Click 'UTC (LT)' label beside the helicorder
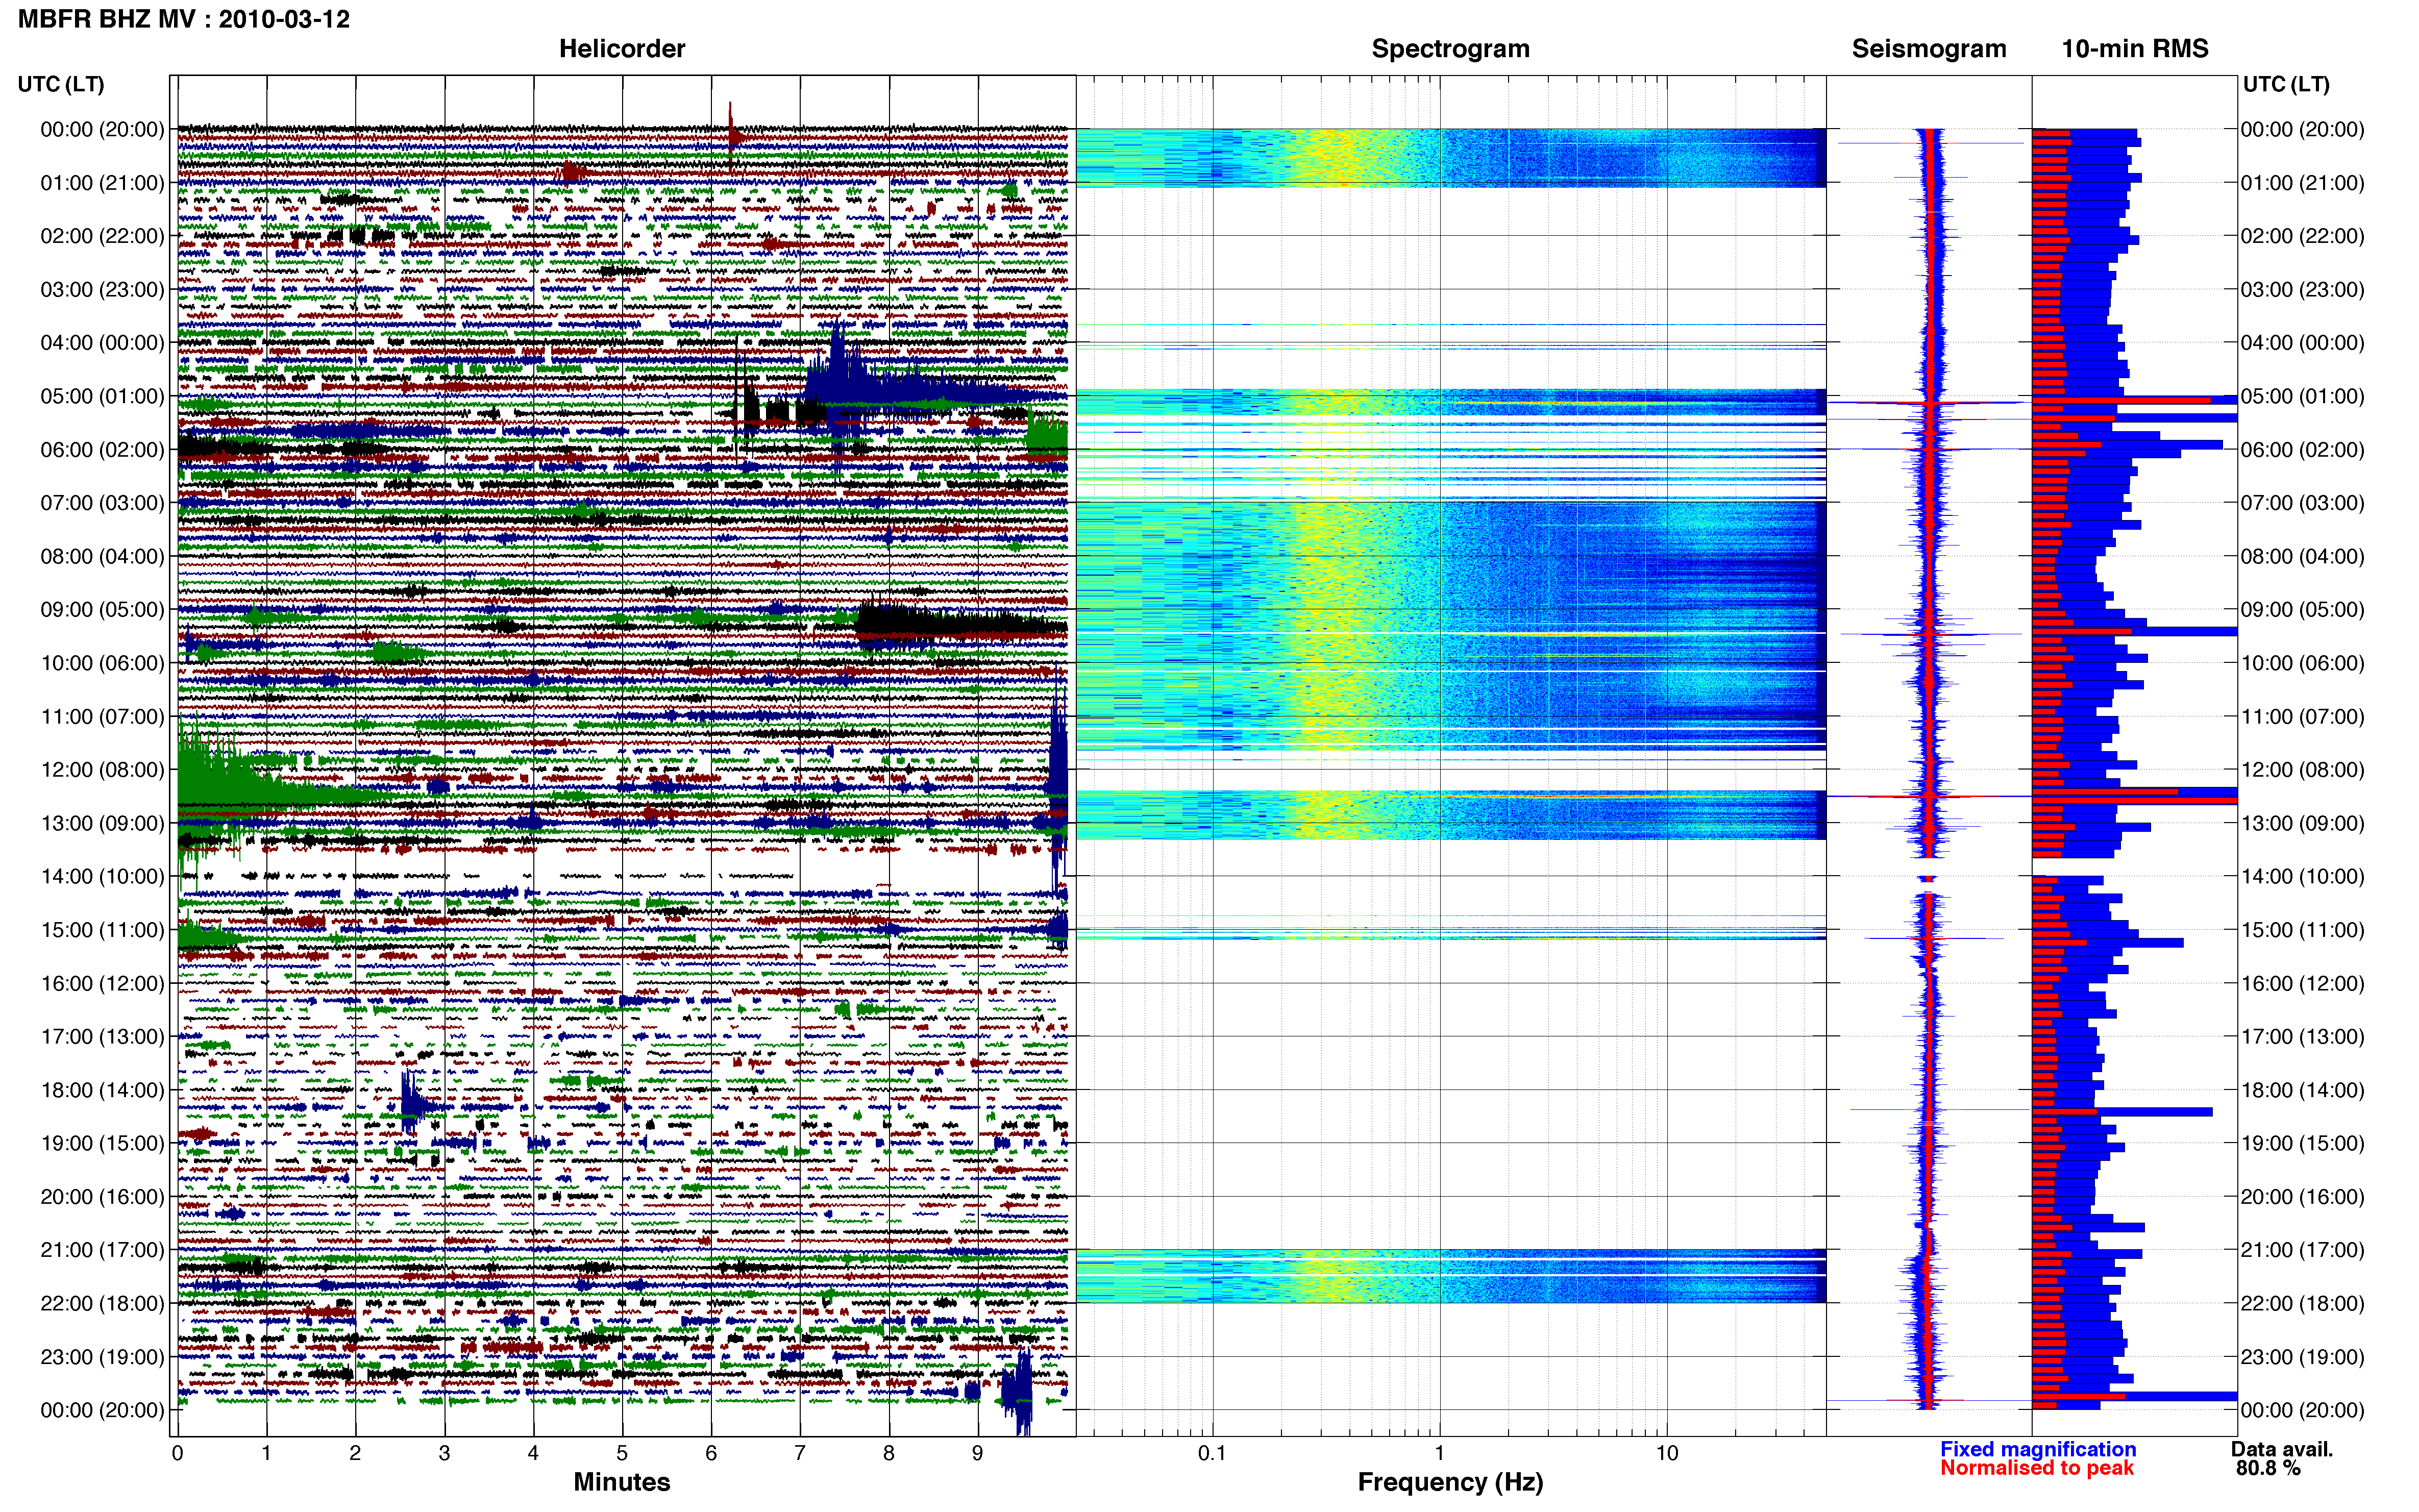The height and width of the screenshot is (1512, 2419). (61, 84)
